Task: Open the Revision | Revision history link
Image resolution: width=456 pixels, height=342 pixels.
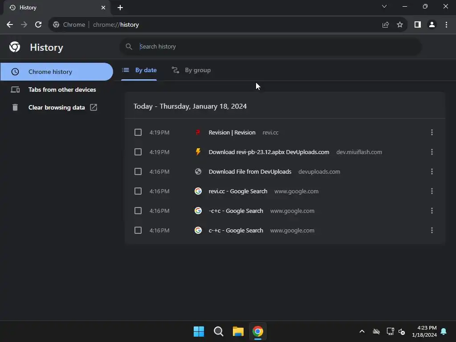Action: pos(232,132)
